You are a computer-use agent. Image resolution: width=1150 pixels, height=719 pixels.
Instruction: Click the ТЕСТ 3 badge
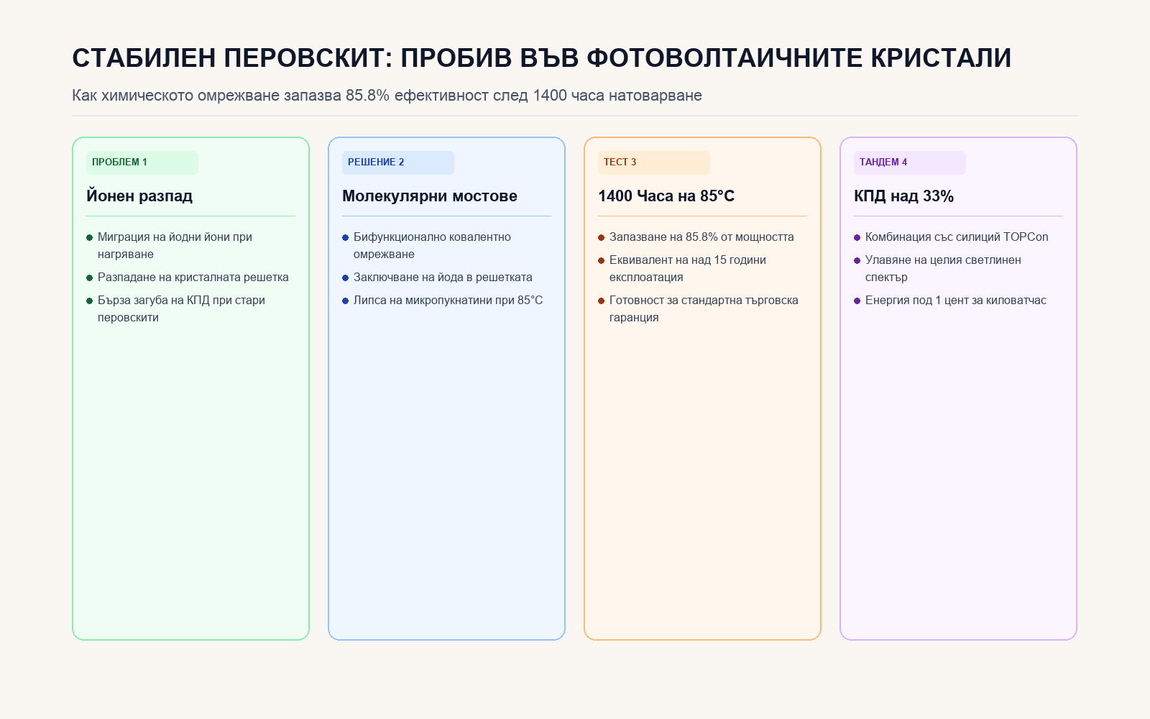pyautogui.click(x=654, y=162)
